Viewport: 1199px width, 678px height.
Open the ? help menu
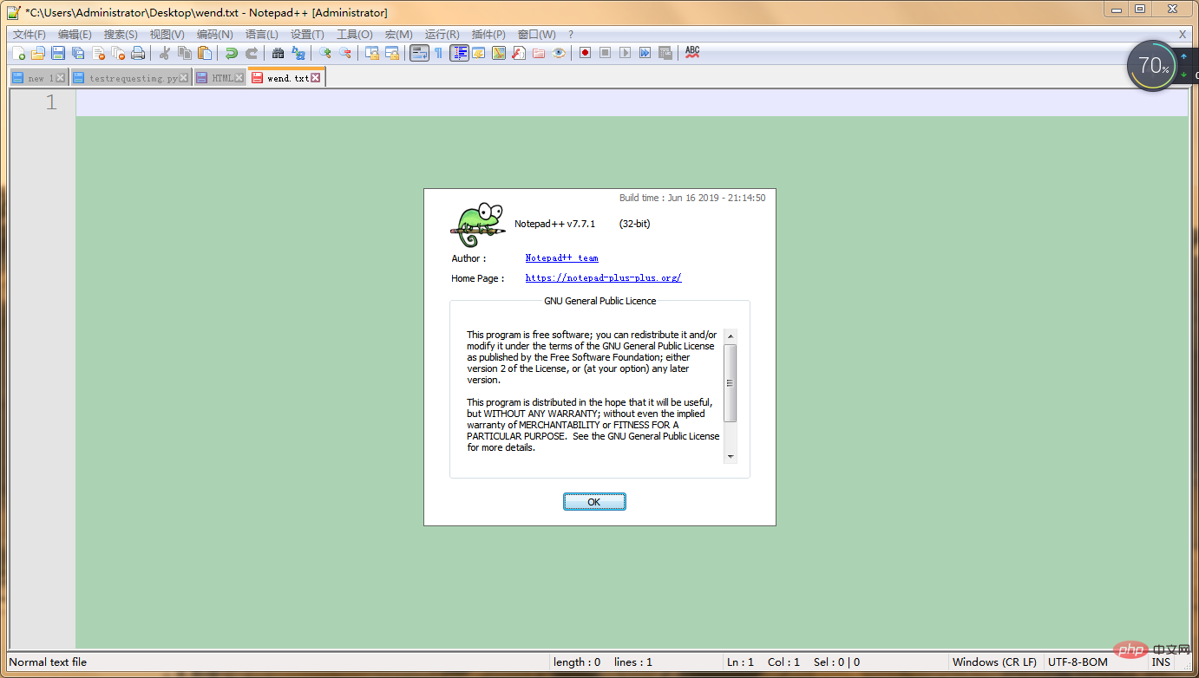click(570, 35)
